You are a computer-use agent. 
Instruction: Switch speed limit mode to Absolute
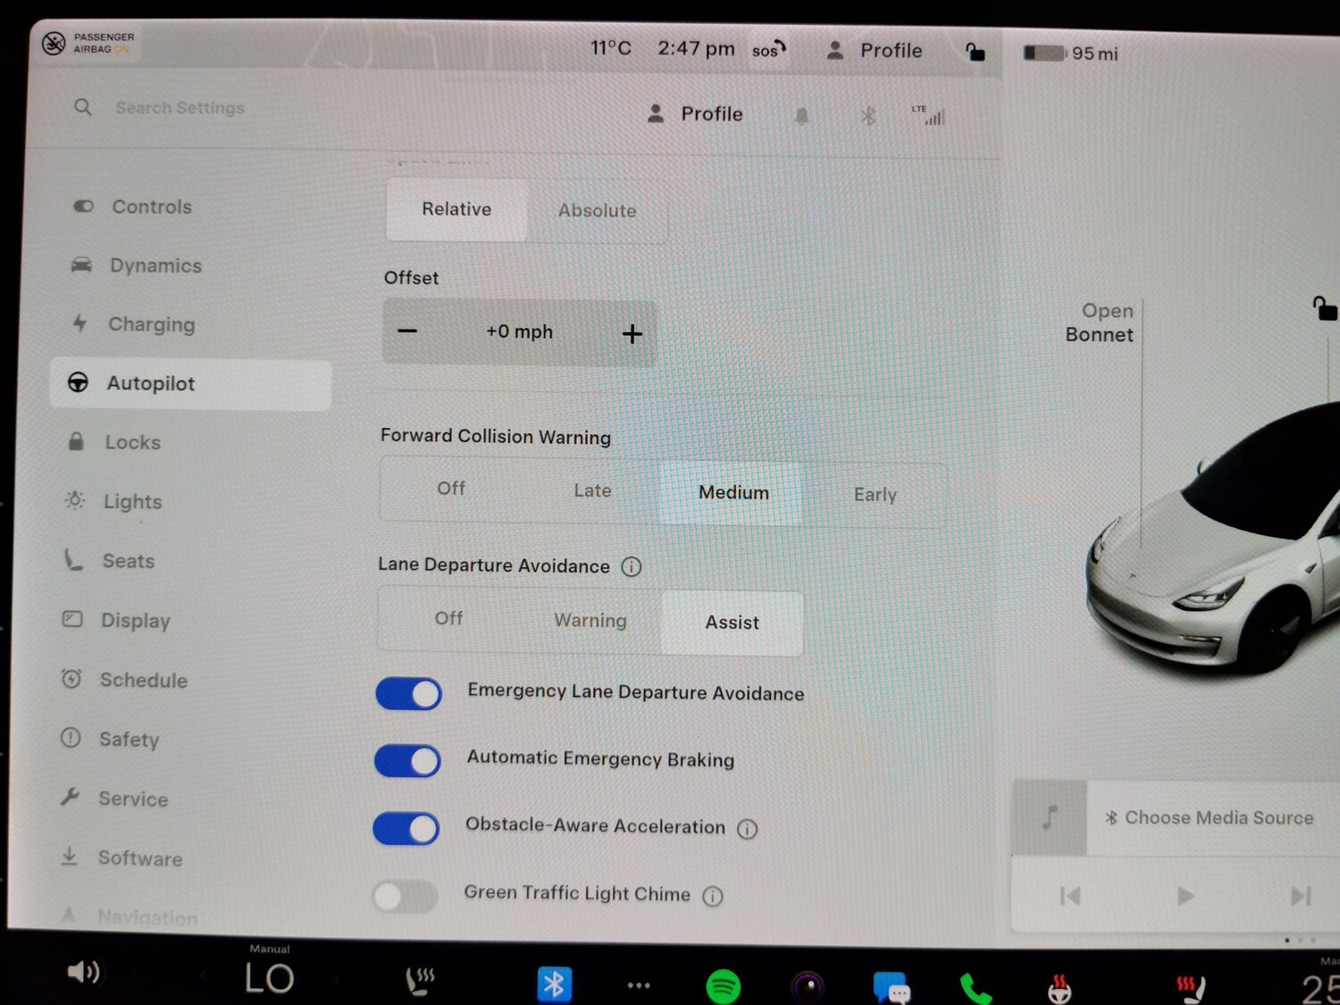[597, 211]
